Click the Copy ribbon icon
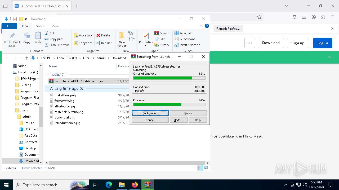 click(x=27, y=38)
